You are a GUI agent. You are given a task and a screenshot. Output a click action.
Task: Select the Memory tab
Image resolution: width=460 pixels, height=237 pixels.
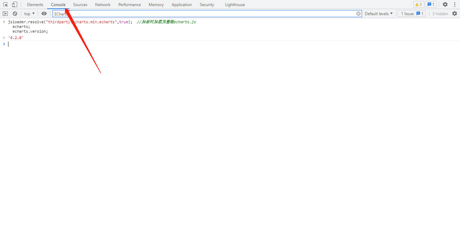[x=156, y=5]
